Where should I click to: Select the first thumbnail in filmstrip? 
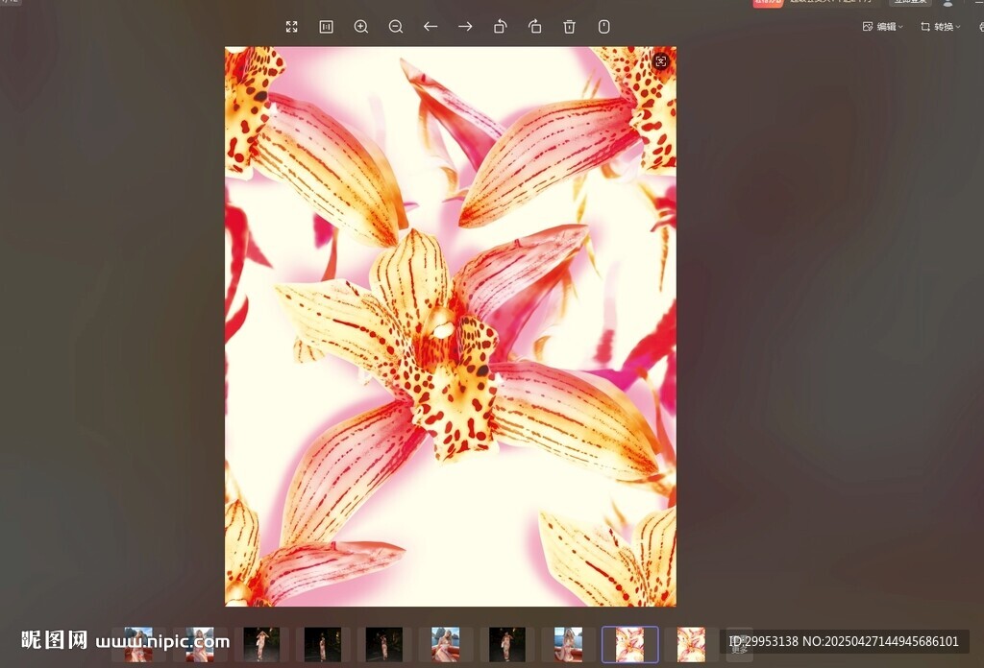138,644
